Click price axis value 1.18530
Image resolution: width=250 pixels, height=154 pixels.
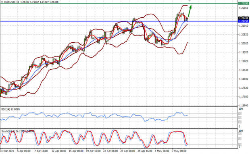(x=244, y=70)
